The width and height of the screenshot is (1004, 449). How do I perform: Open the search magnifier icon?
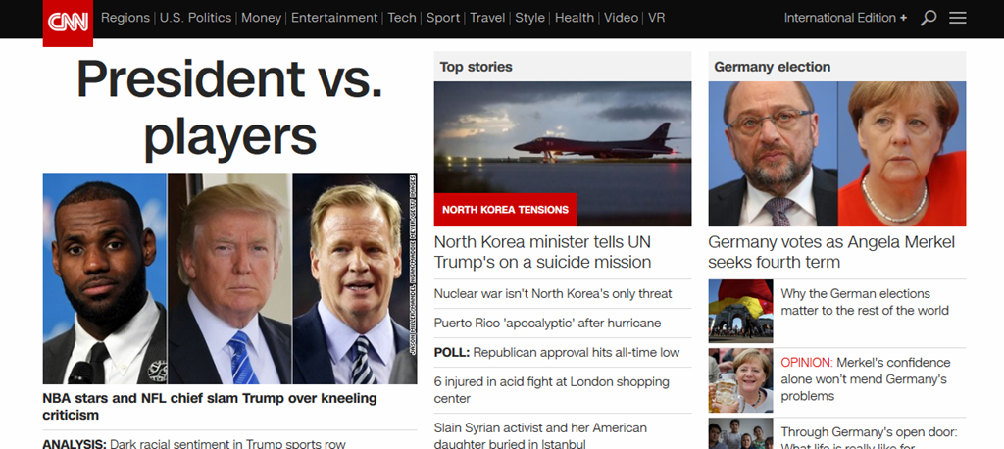pyautogui.click(x=929, y=18)
